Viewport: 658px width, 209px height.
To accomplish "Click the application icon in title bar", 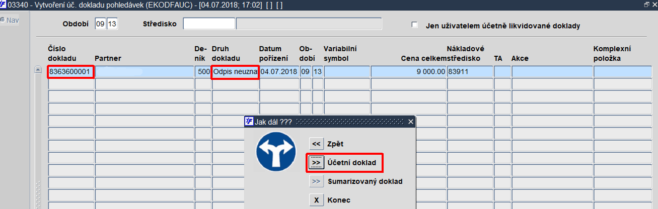I will pos(4,4).
